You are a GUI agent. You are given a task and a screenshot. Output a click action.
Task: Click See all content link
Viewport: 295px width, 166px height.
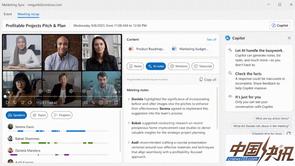point(212,40)
